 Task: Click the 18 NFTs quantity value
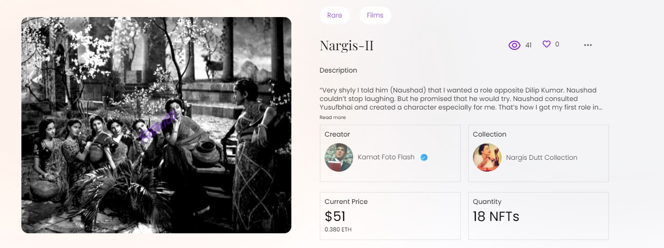pyautogui.click(x=496, y=216)
